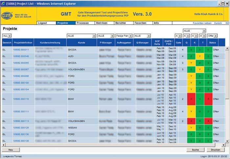The image size is (230, 159).
Task: Click the user name Jurejevcic Tomaz in status bar
Action: [12, 156]
